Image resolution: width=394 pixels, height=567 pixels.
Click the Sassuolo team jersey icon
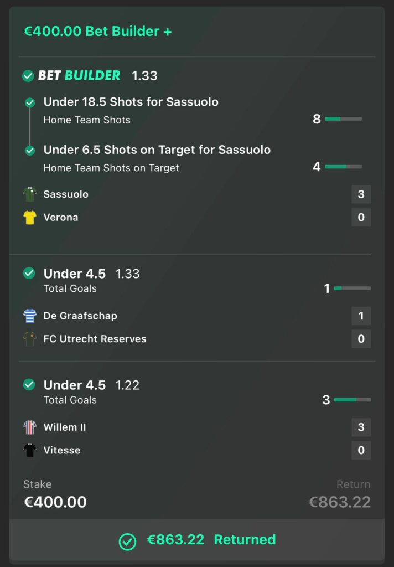point(30,194)
